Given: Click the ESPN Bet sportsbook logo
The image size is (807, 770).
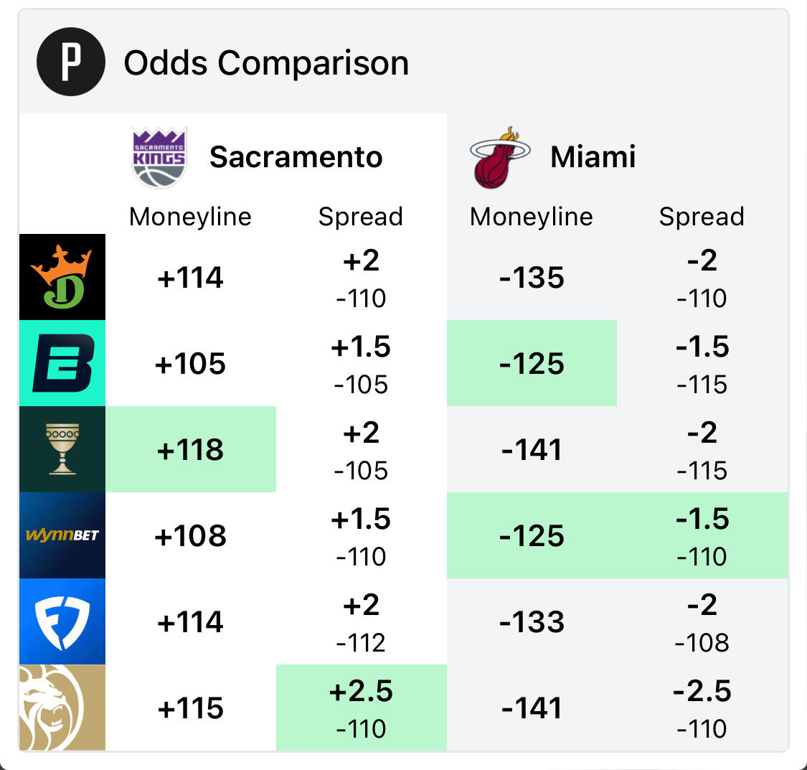Looking at the screenshot, I should click(x=62, y=363).
